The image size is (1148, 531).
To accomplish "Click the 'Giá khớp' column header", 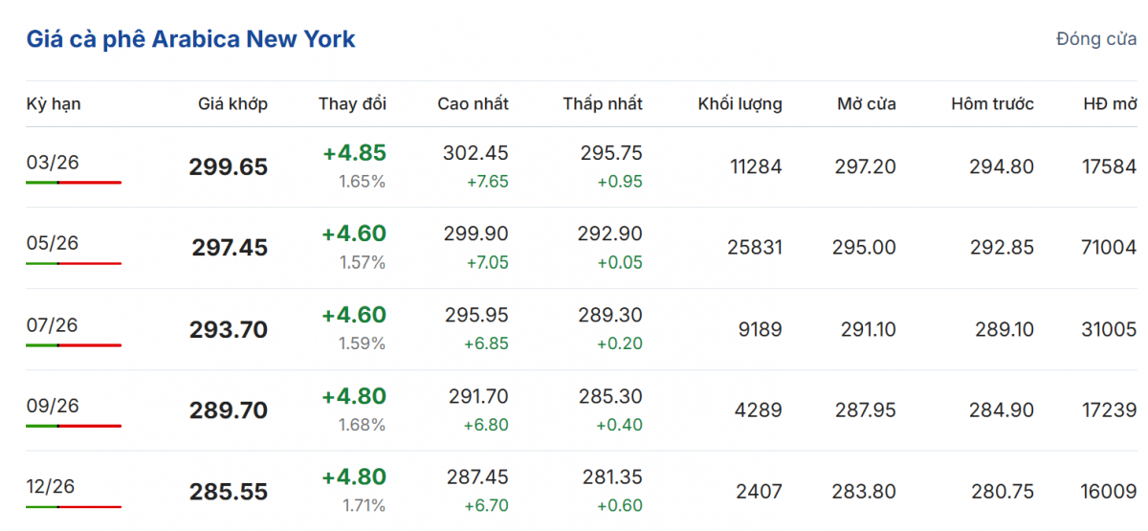I will point(232,104).
